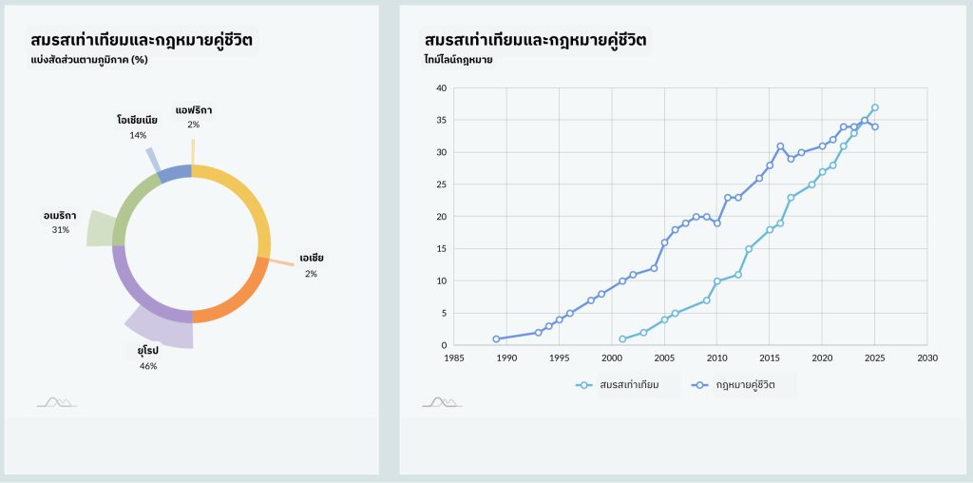Select the purple ยุโรป donut segment
The height and width of the screenshot is (483, 973).
[x=143, y=295]
